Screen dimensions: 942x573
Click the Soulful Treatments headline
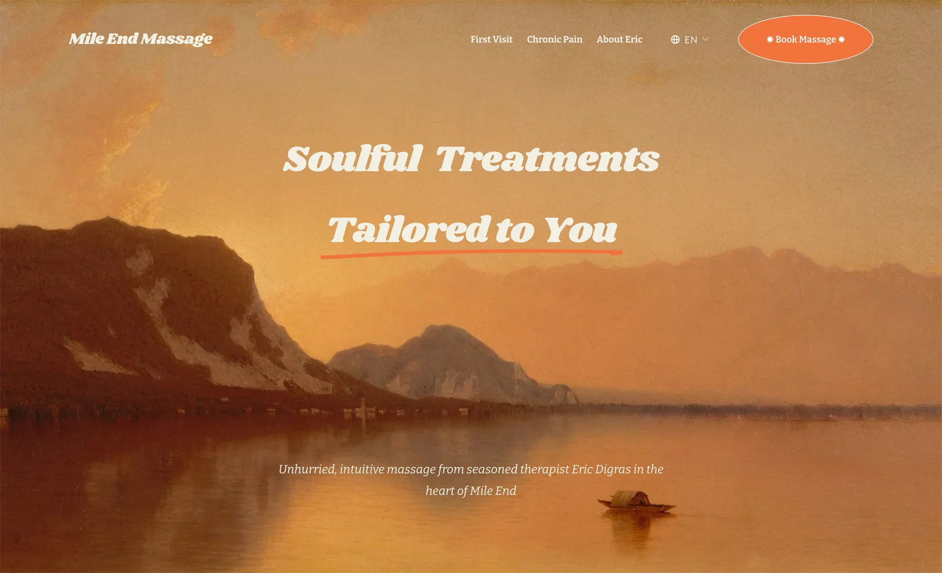471,159
